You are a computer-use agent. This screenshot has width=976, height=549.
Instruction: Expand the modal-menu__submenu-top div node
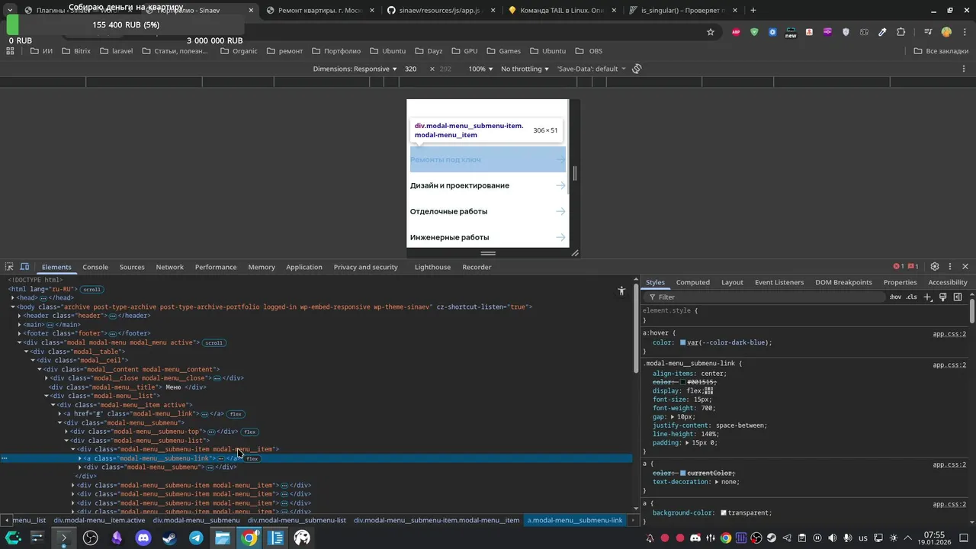[66, 432]
